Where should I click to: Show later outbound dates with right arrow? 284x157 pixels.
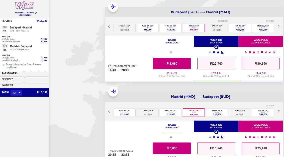point(278,26)
